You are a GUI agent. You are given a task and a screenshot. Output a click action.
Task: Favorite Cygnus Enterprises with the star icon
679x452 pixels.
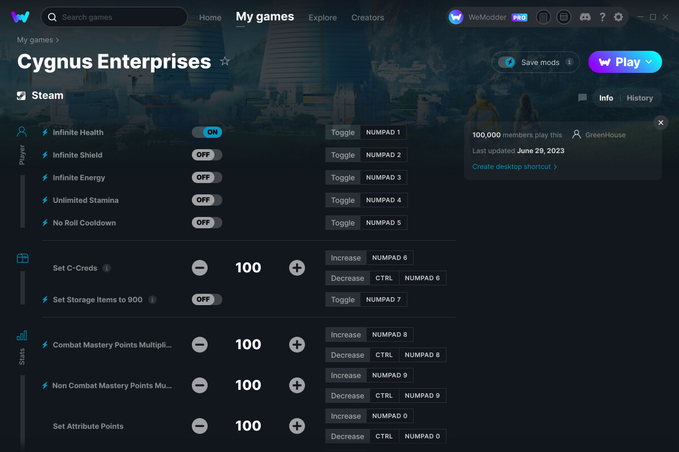pos(225,61)
